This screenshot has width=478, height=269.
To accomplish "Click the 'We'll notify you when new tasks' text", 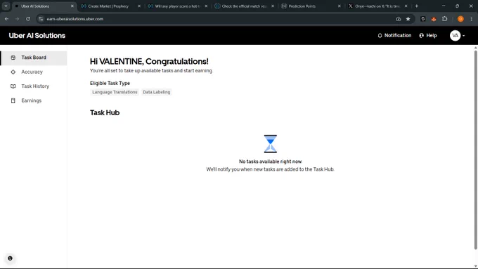I will (271, 169).
